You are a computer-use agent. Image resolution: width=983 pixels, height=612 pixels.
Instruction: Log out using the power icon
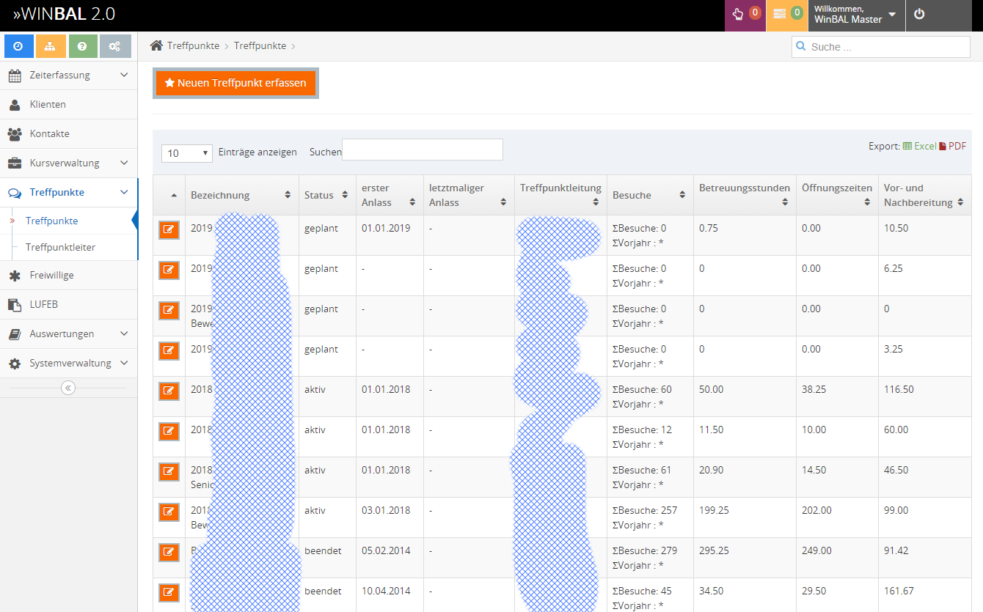pyautogui.click(x=919, y=14)
